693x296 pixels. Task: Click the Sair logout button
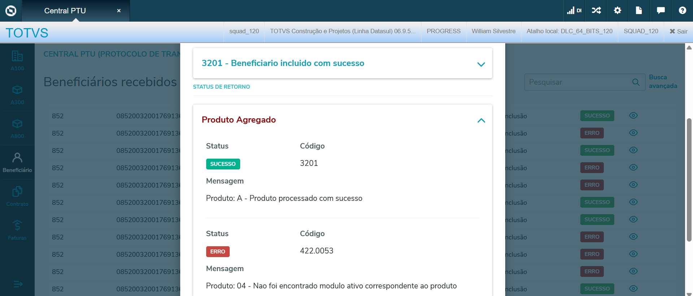678,31
